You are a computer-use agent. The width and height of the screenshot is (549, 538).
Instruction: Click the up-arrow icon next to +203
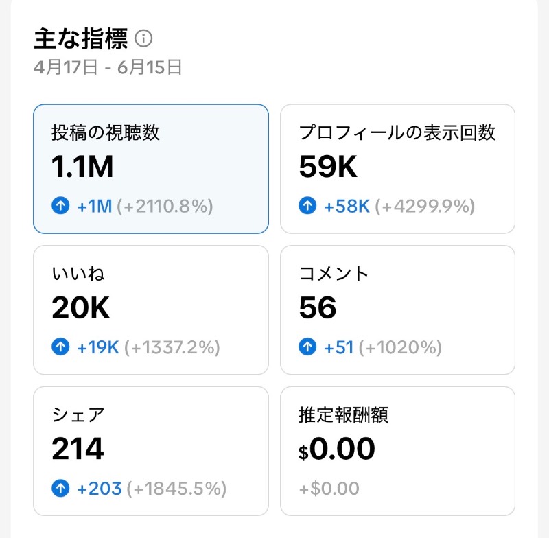pos(60,488)
